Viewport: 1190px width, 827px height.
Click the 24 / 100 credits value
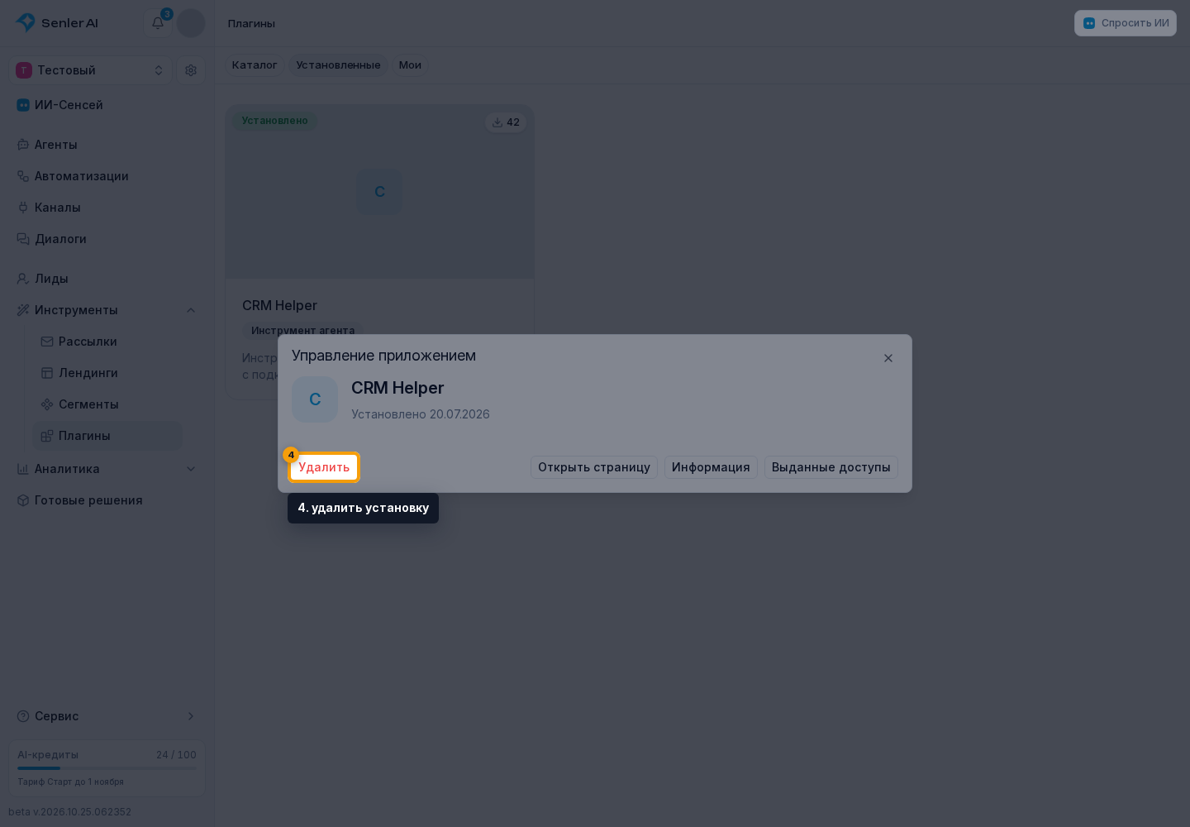tap(176, 755)
